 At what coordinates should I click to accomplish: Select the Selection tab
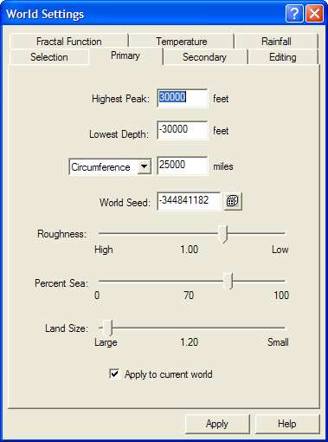click(x=49, y=57)
